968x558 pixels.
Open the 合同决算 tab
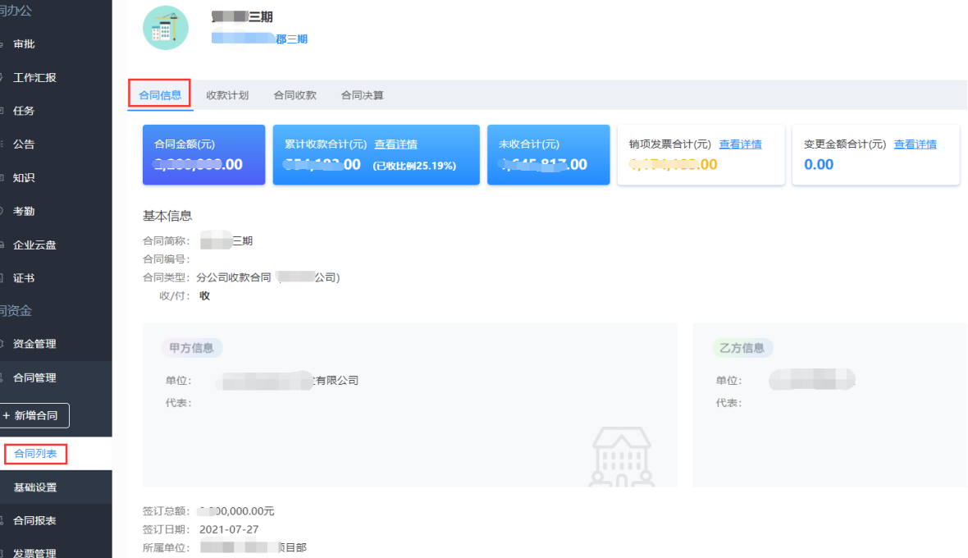coord(362,95)
